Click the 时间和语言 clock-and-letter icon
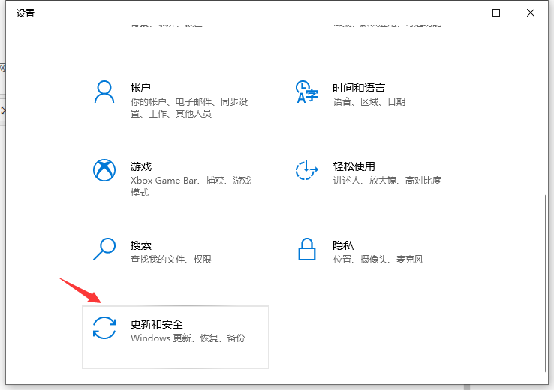 pyautogui.click(x=307, y=91)
